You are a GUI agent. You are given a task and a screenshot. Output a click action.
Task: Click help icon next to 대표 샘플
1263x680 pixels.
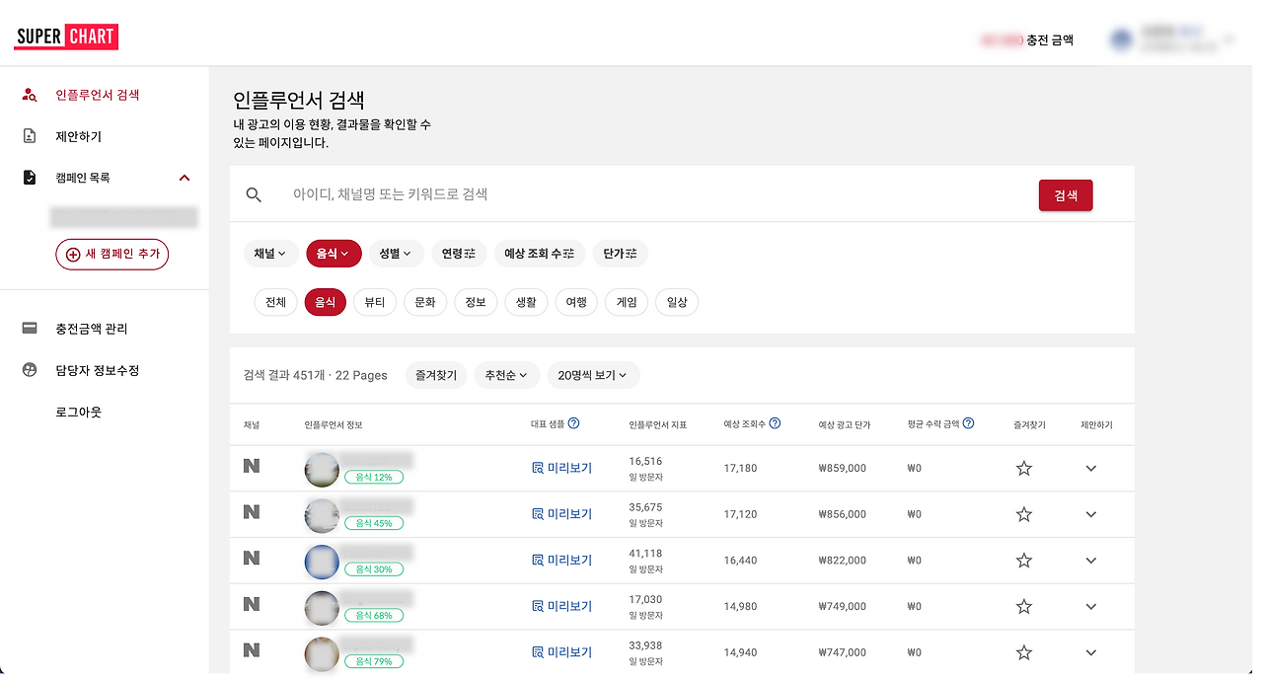click(573, 423)
